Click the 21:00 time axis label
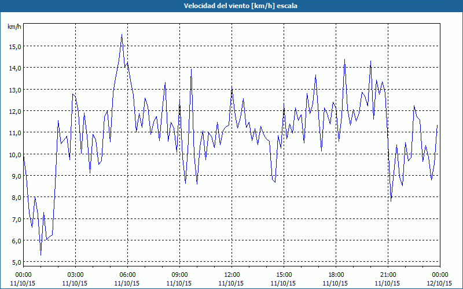463x289 pixels. point(388,275)
